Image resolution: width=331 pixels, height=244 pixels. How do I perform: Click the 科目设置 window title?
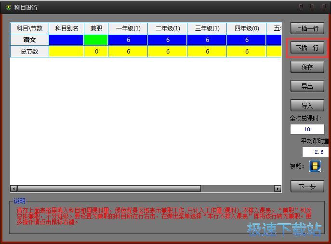click(26, 8)
